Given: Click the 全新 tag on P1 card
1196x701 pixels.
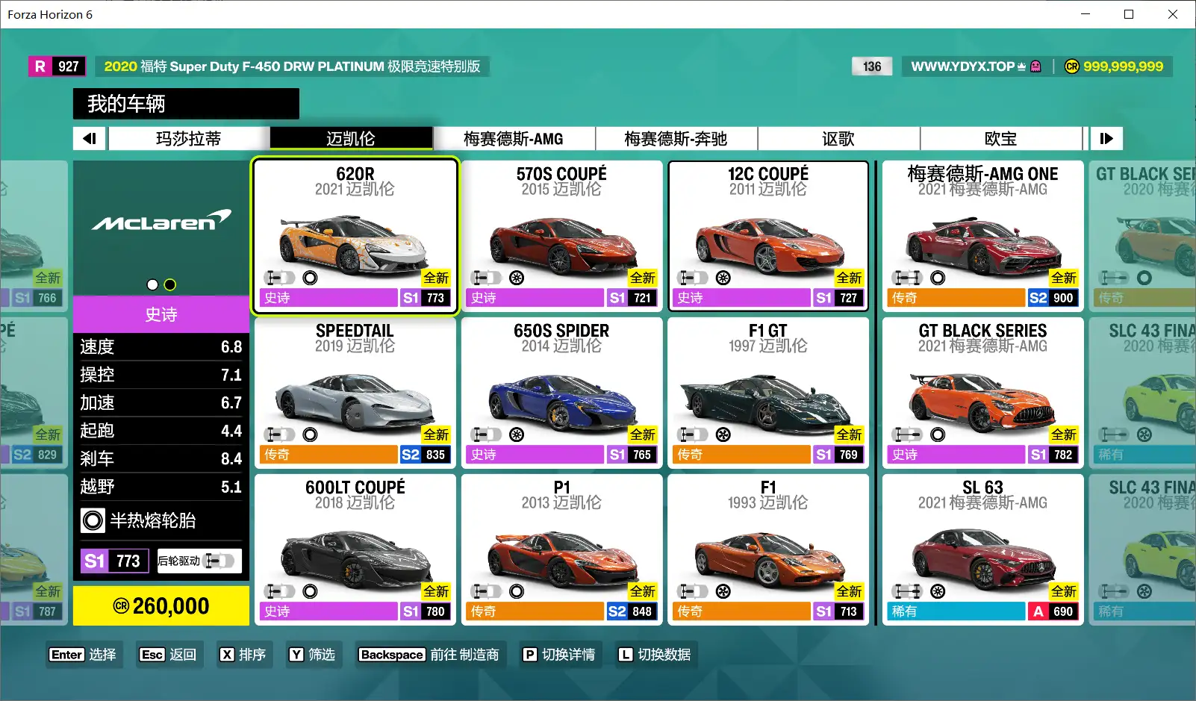Looking at the screenshot, I should (642, 591).
